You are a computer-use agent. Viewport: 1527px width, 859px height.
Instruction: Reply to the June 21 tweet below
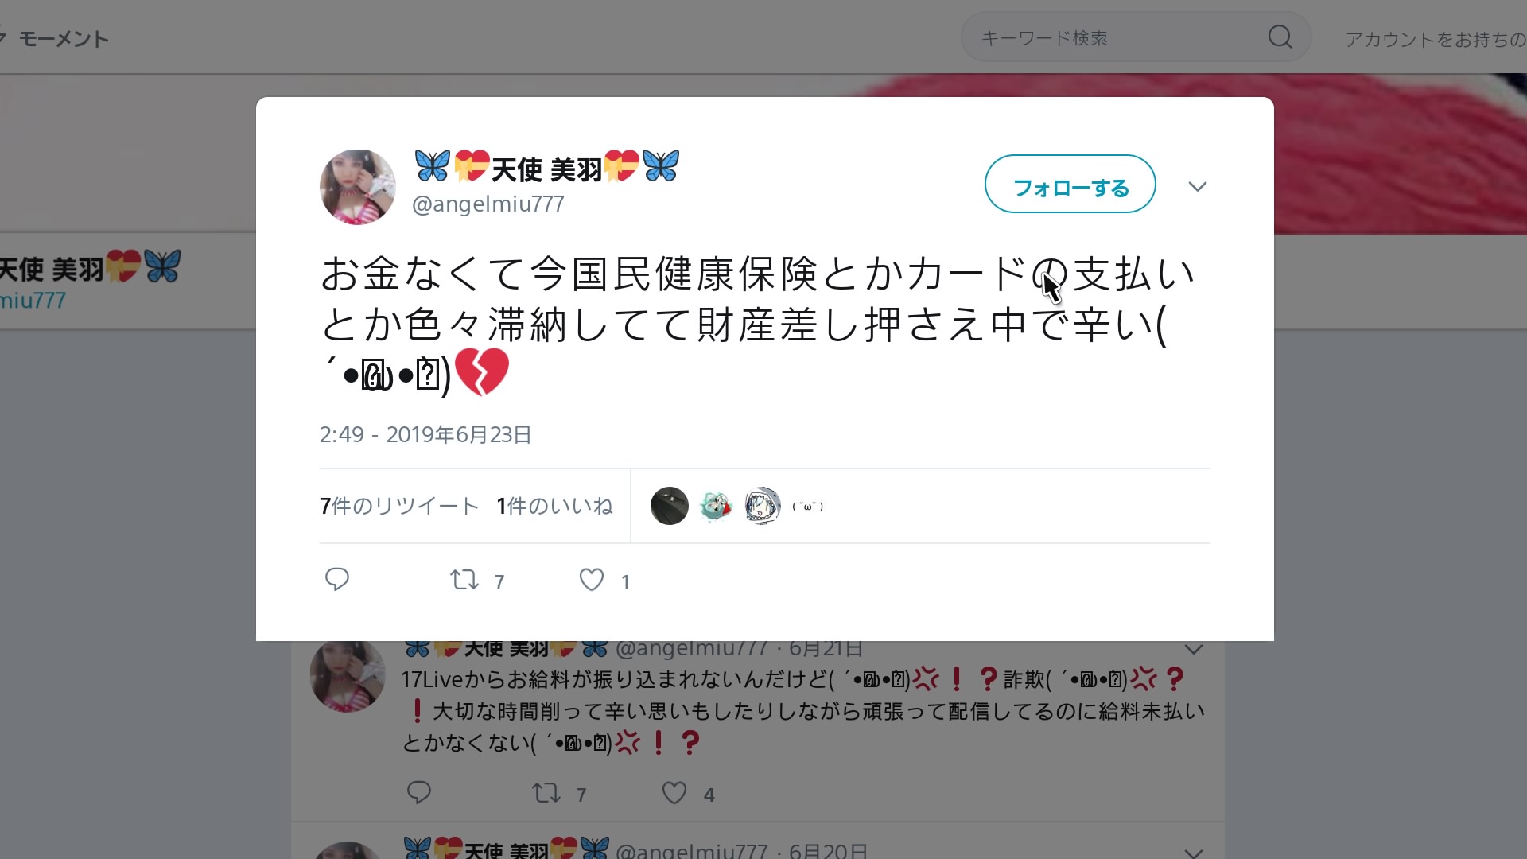pos(419,792)
